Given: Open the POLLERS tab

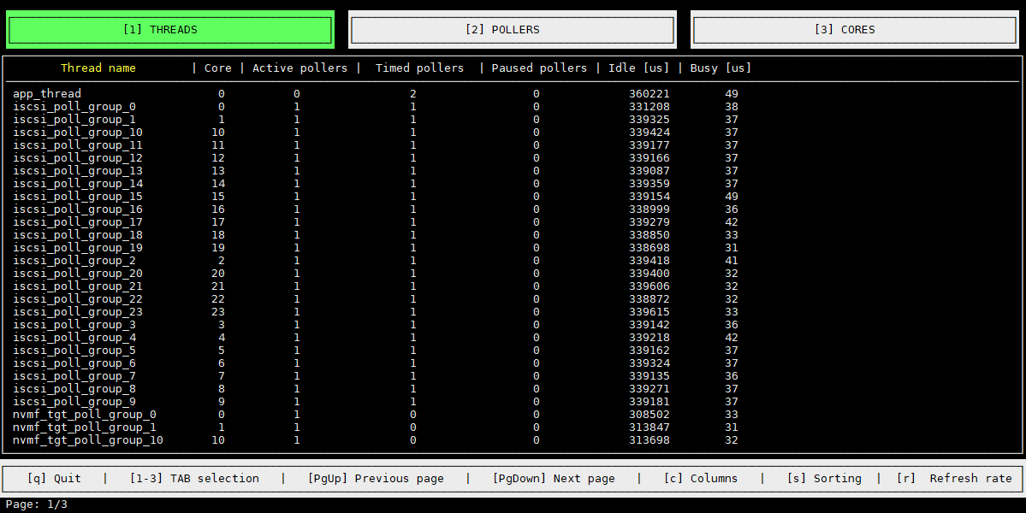Looking at the screenshot, I should coord(512,30).
